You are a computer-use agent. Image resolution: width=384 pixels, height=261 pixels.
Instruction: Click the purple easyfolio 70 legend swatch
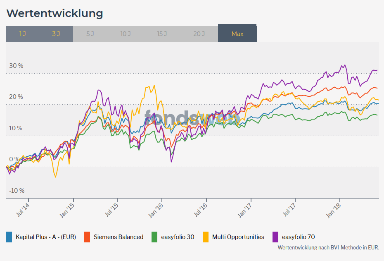click(x=275, y=237)
